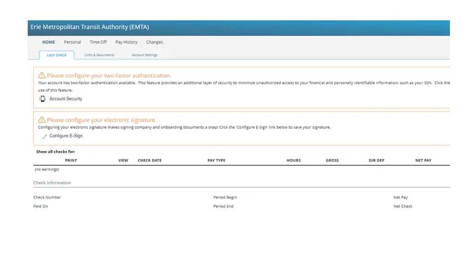This screenshot has width=473, height=266.
Task: Click the Period End label
Action: click(x=223, y=206)
